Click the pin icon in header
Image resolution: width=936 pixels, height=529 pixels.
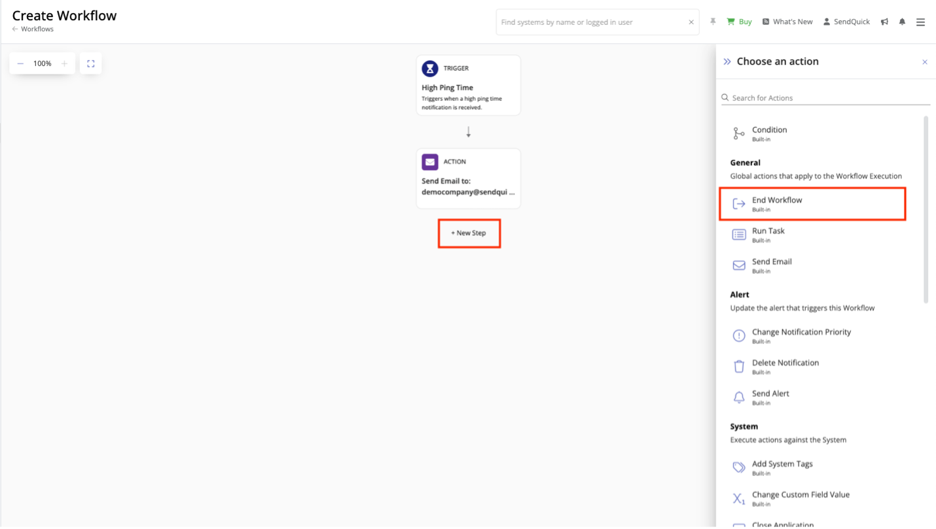click(713, 22)
